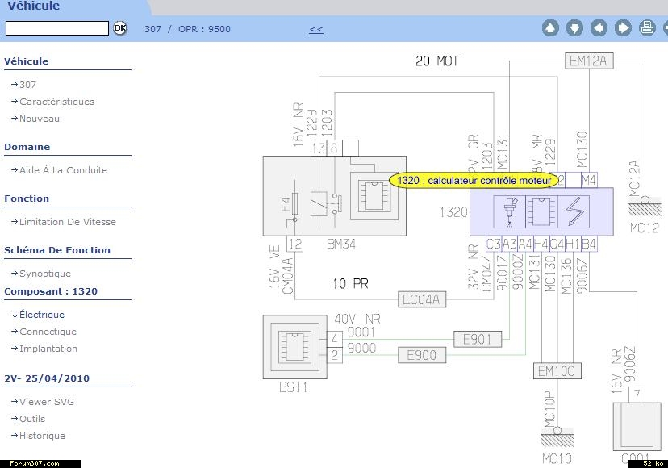Click the EC04A splice box
The height and width of the screenshot is (468, 668).
point(422,299)
